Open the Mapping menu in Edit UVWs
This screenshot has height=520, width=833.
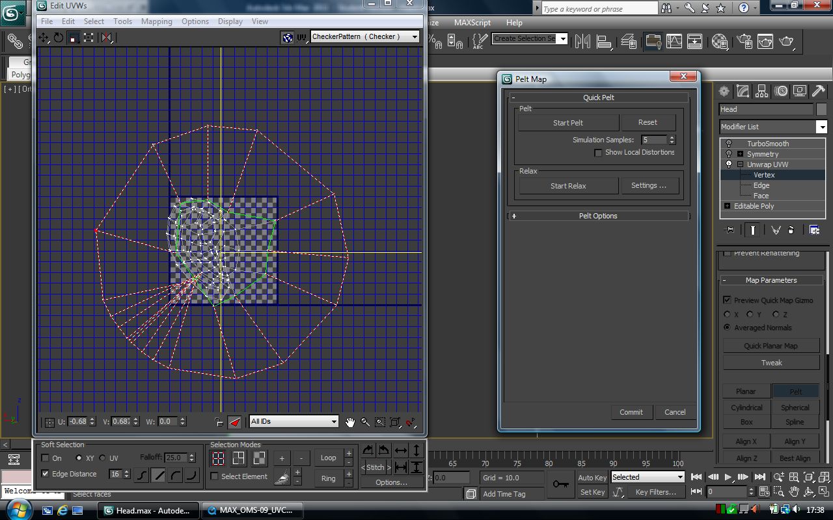[156, 21]
